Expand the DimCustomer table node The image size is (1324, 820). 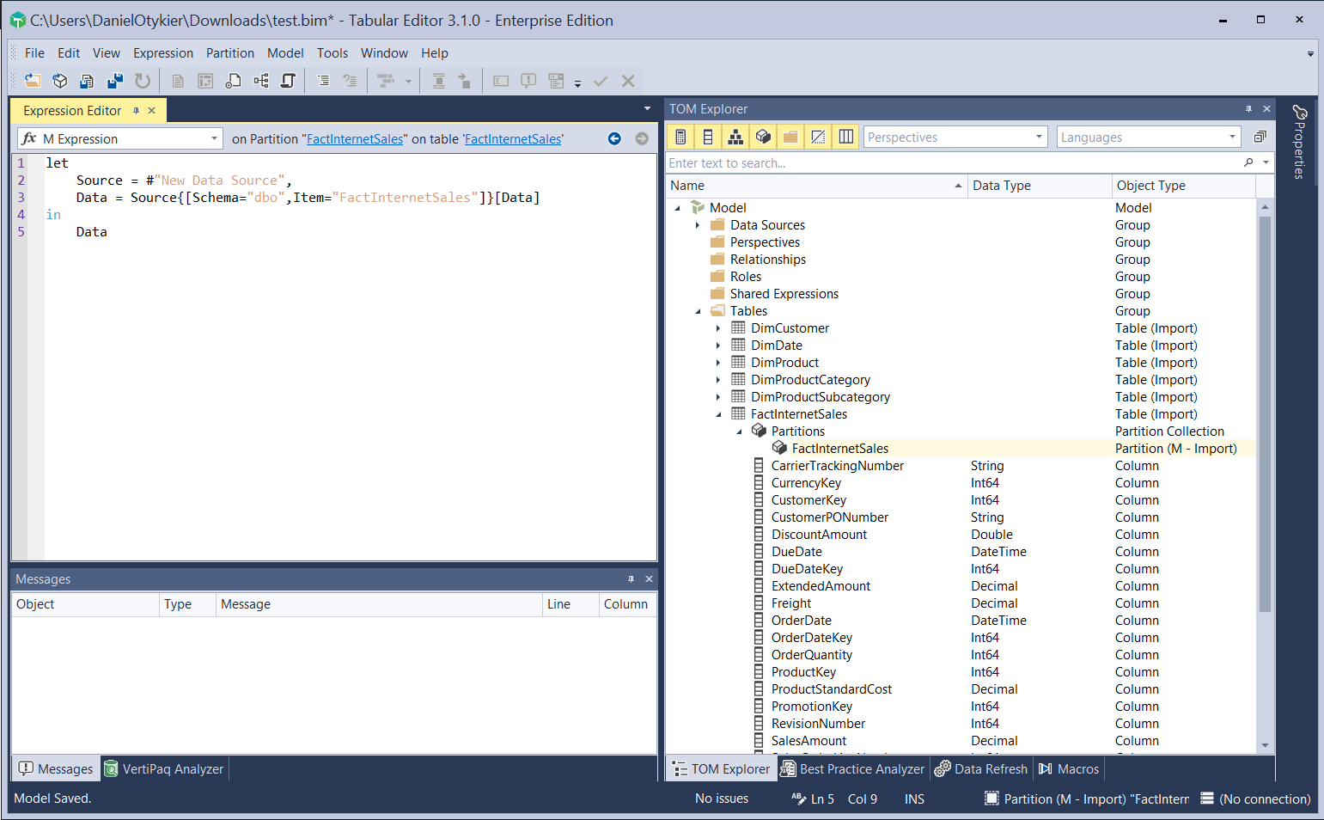tap(718, 328)
